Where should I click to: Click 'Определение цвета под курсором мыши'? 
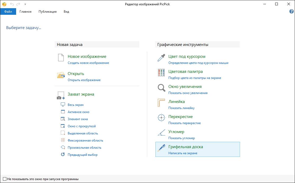(198, 63)
